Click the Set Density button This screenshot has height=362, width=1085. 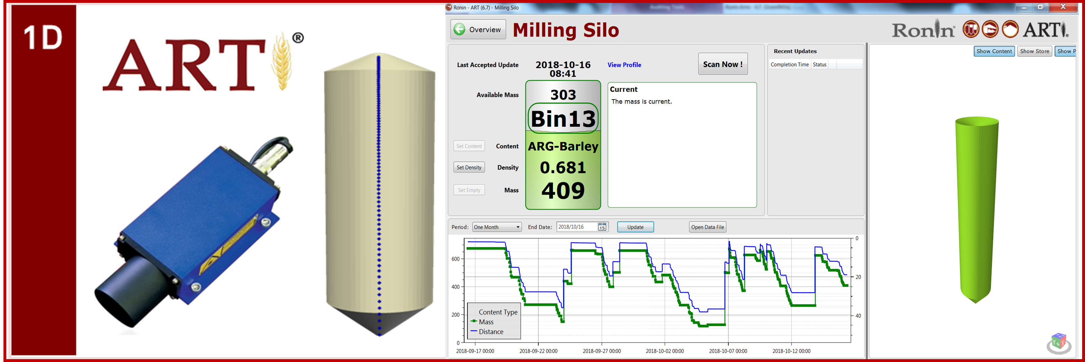[x=469, y=168]
